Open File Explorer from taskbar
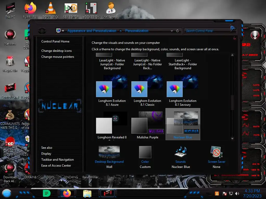The image size is (266, 199). tap(87, 193)
